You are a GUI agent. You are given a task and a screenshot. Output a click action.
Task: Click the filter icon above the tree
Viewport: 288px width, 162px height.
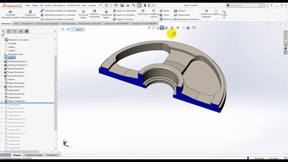pyautogui.click(x=3, y=36)
